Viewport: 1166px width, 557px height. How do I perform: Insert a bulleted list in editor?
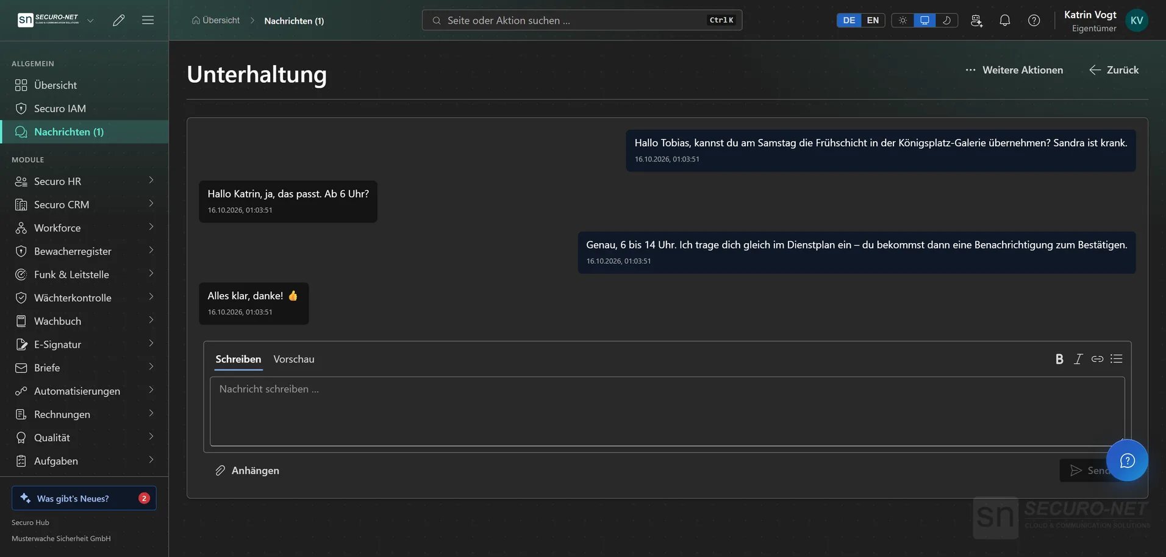click(x=1117, y=359)
